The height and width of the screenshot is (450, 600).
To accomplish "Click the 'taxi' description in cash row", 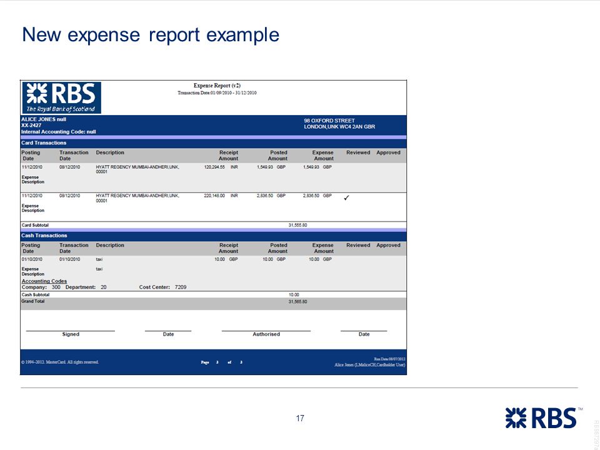I will coord(99,259).
